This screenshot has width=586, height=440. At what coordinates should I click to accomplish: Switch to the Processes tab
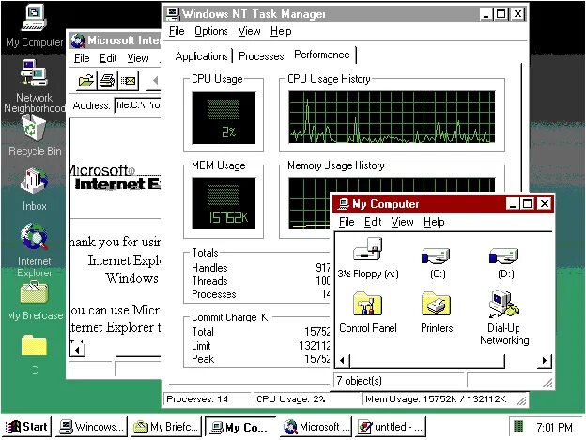(x=261, y=56)
